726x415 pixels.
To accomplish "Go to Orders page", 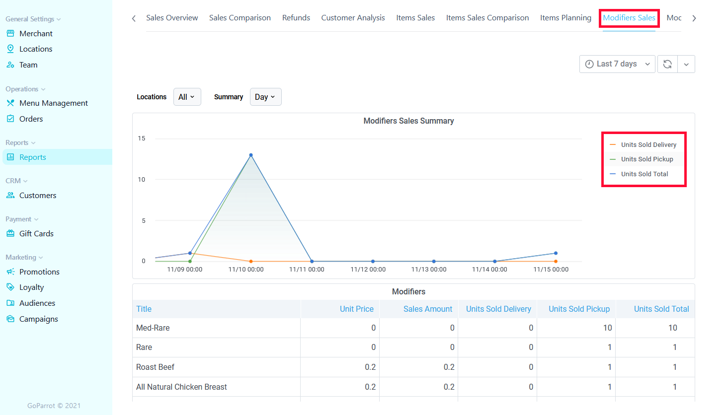I will (x=31, y=119).
